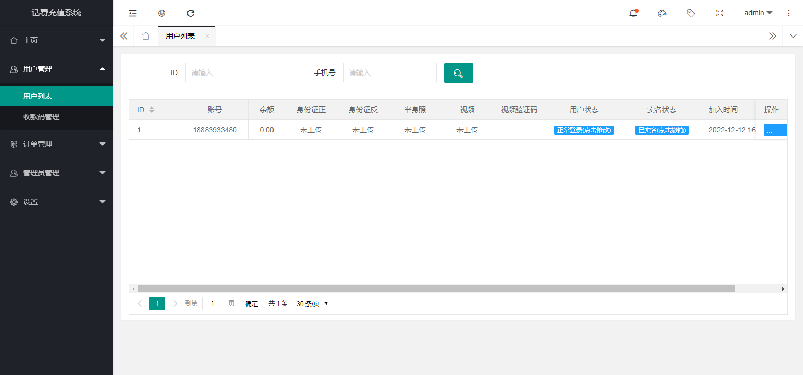Image resolution: width=803 pixels, height=375 pixels.
Task: Click the 确定 pagination button
Action: click(251, 303)
